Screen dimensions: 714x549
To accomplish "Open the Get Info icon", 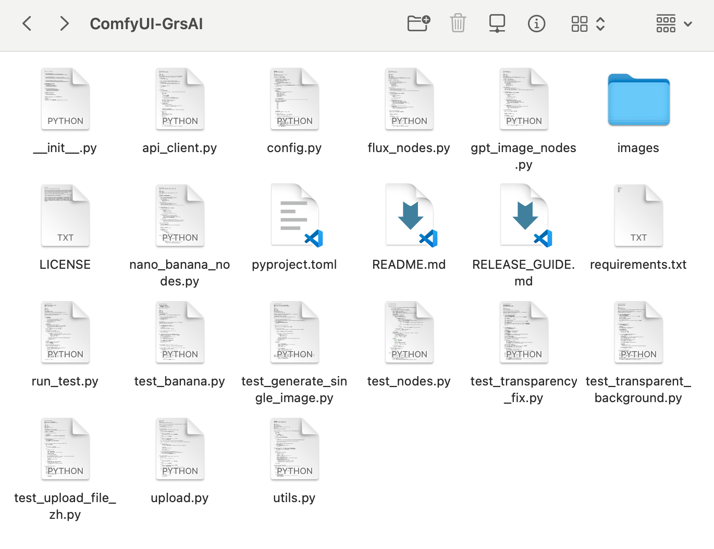I will 536,23.
